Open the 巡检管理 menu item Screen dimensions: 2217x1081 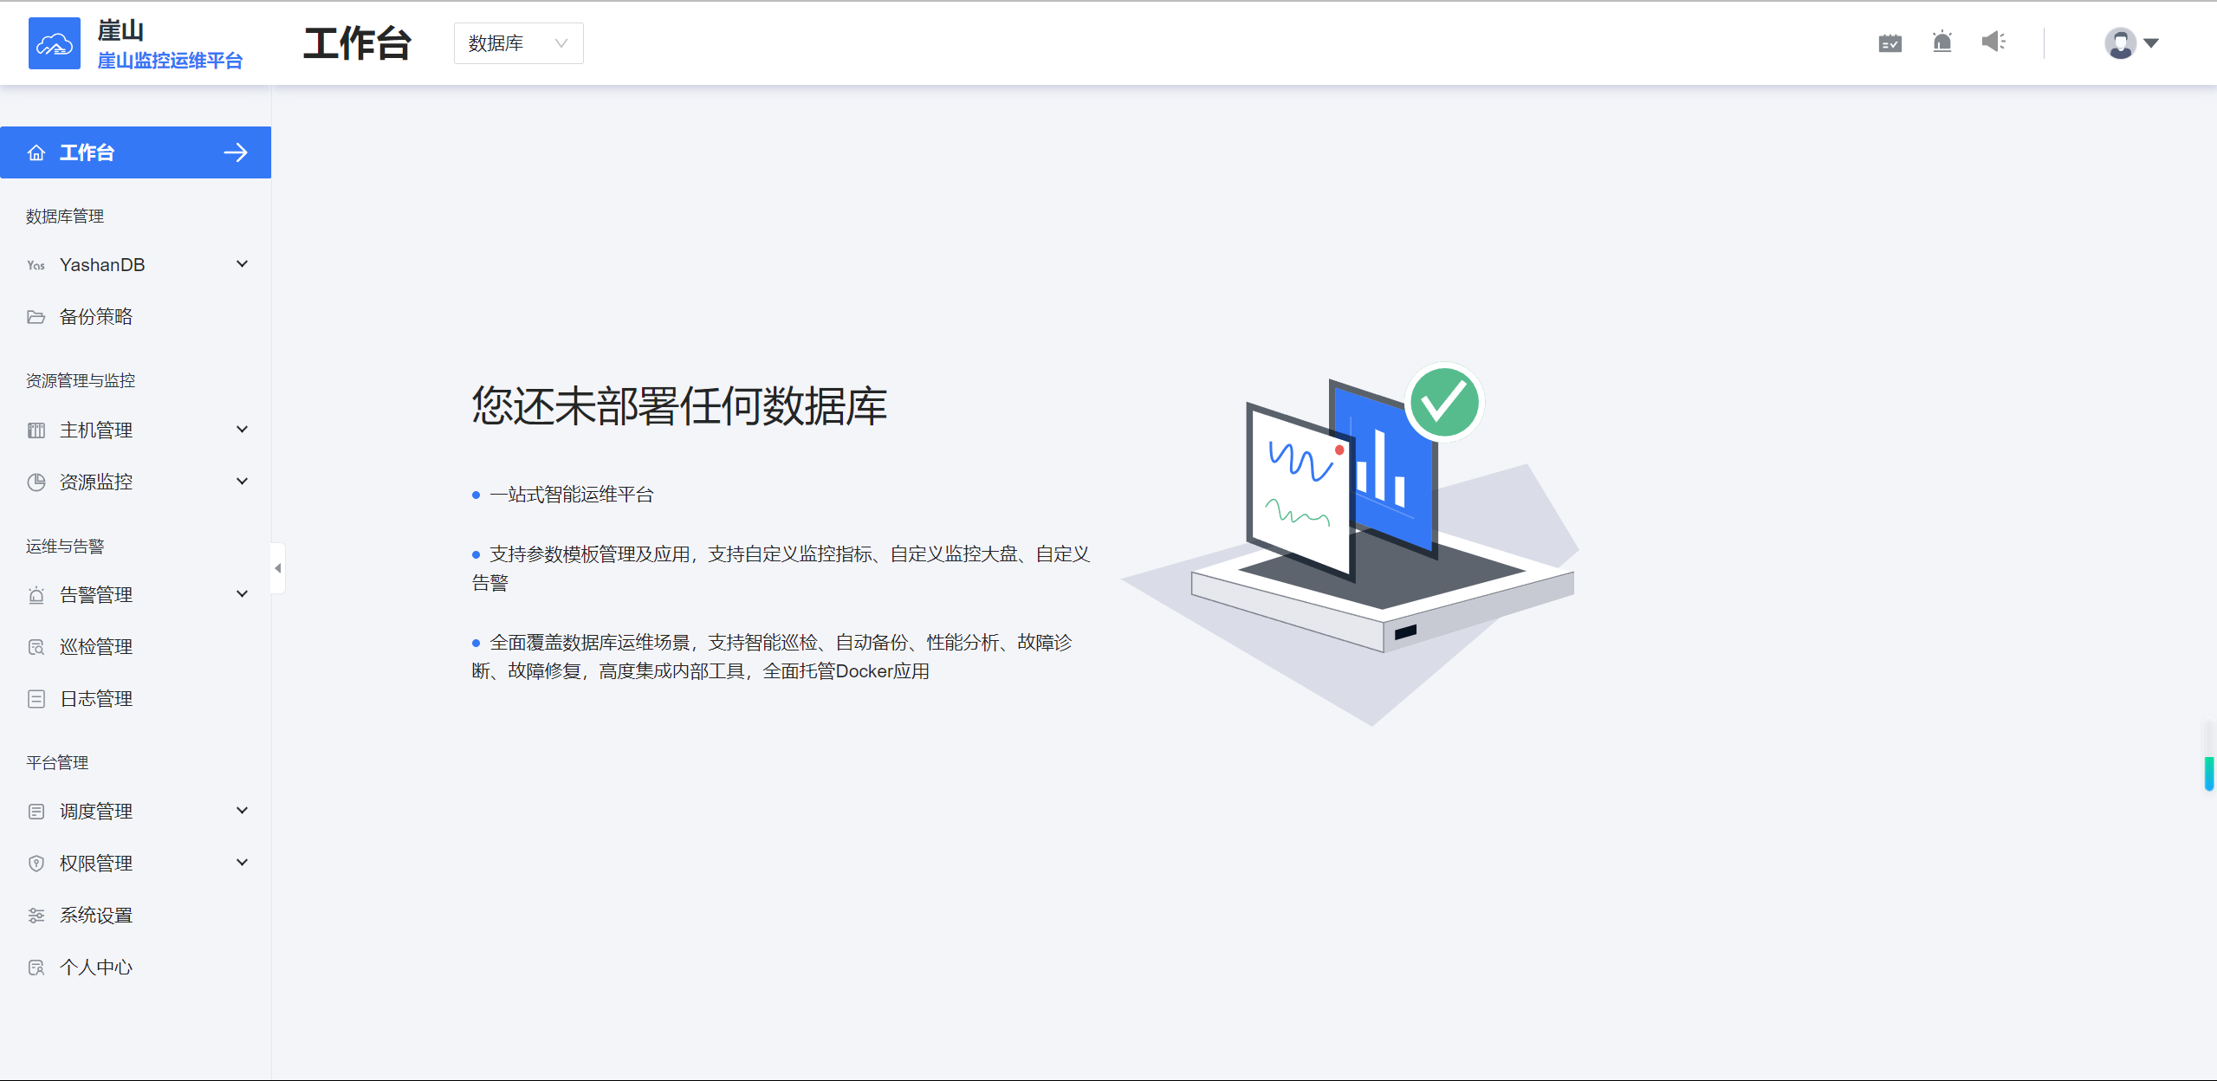(135, 647)
